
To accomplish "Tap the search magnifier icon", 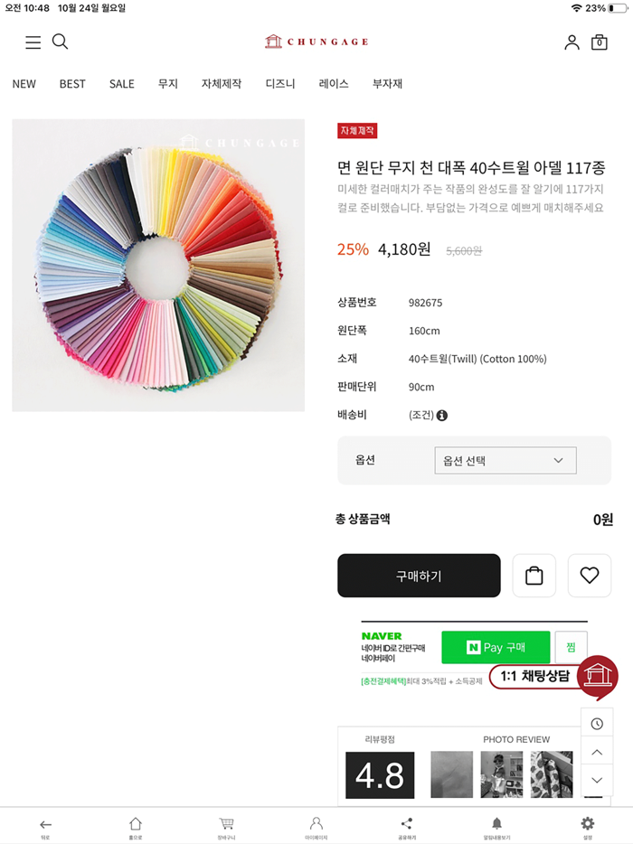I will pos(60,42).
